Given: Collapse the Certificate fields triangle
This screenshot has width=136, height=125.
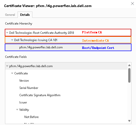Looking at the screenshot, I should point(12,73).
